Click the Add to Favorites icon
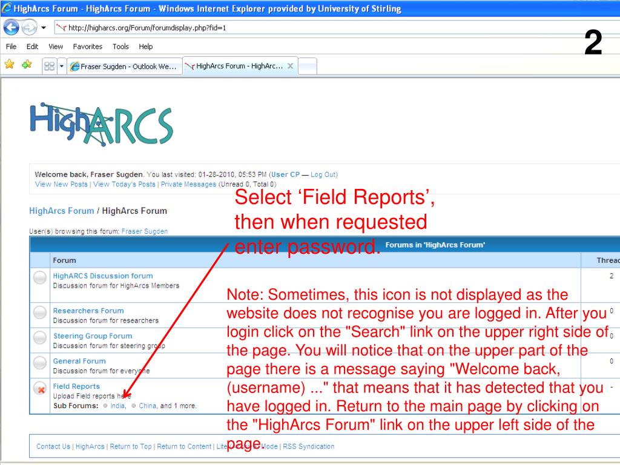620x465 pixels. click(x=27, y=64)
